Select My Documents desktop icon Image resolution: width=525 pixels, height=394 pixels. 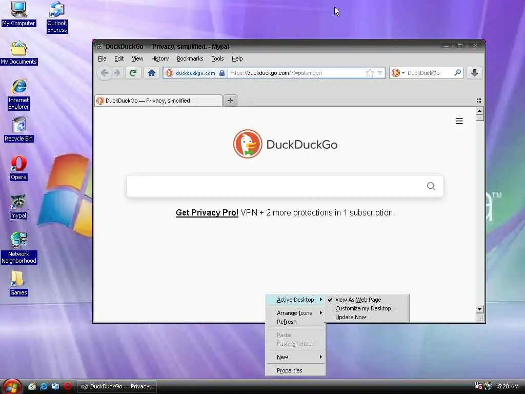pos(19,53)
